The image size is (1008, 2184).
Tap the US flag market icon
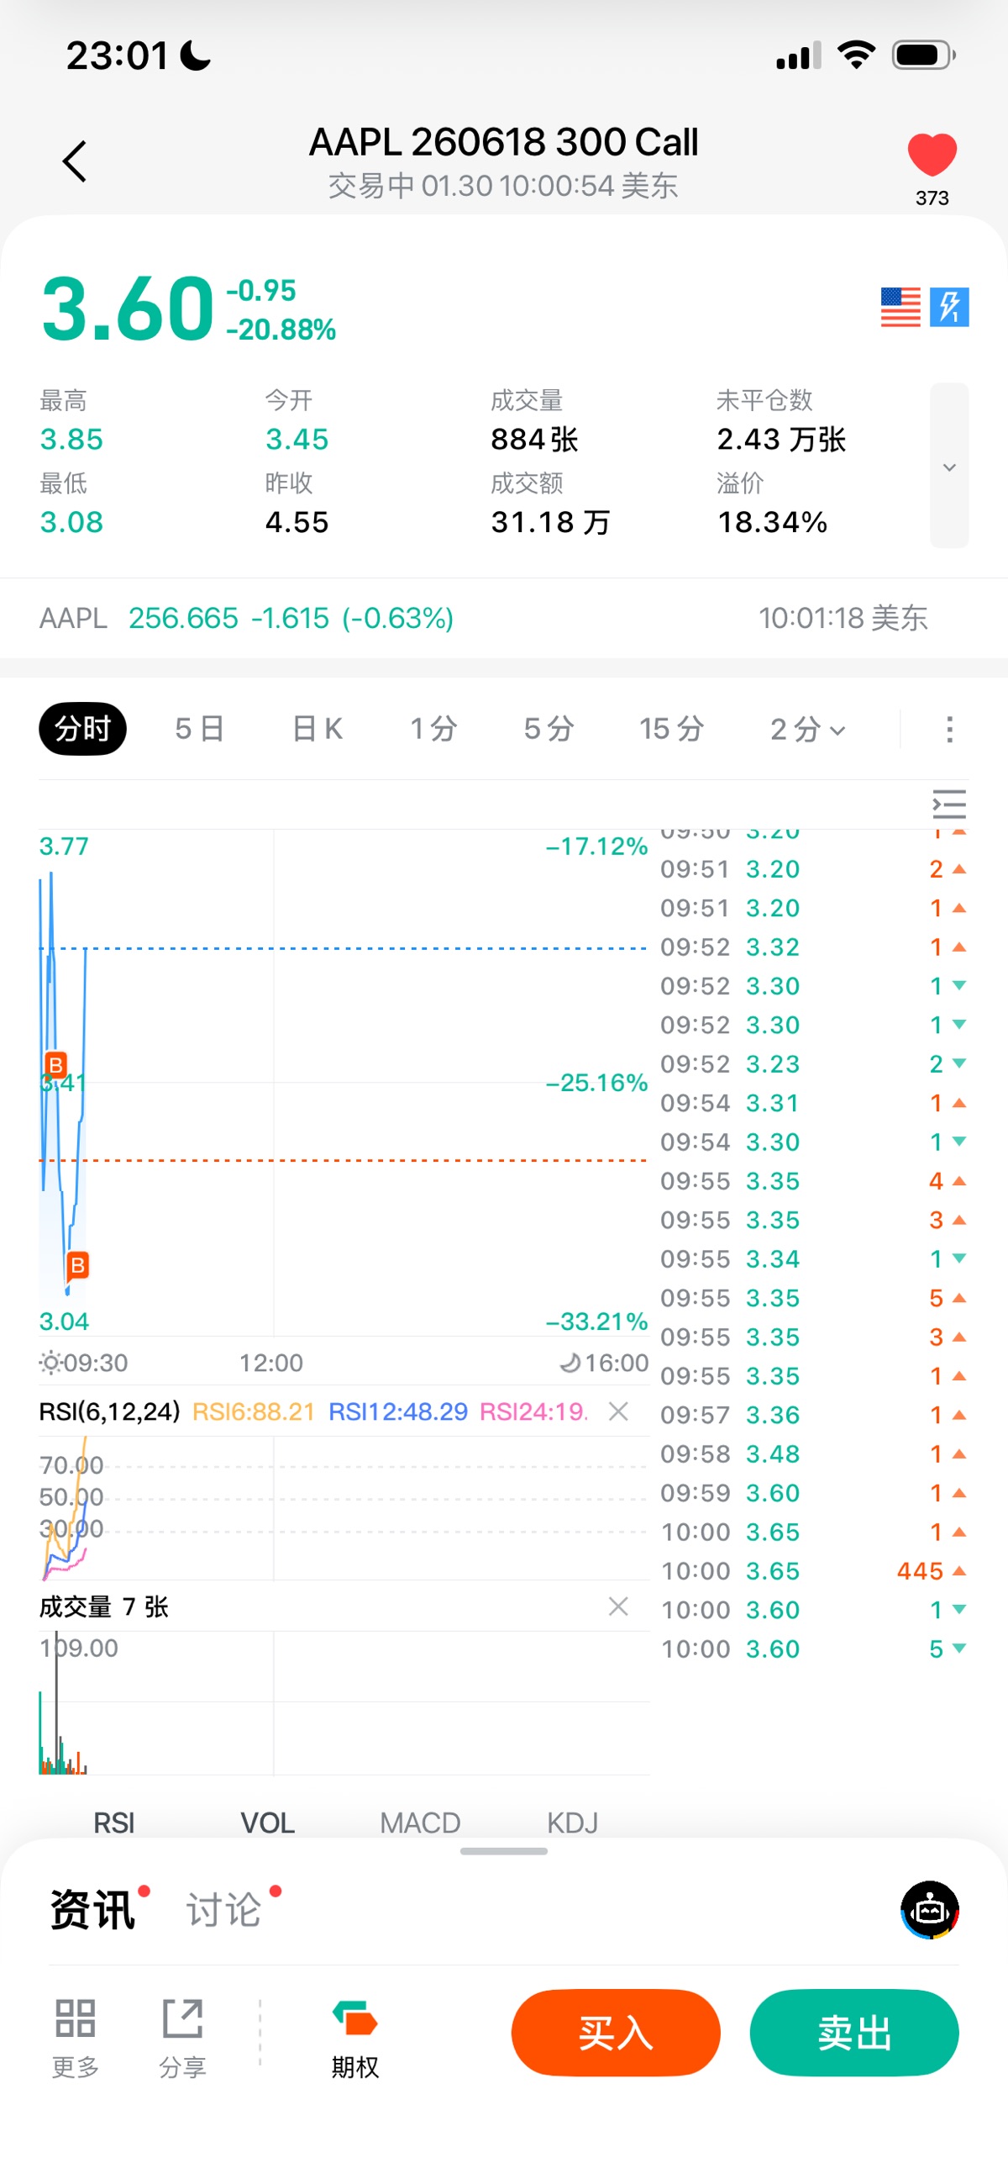tap(900, 307)
